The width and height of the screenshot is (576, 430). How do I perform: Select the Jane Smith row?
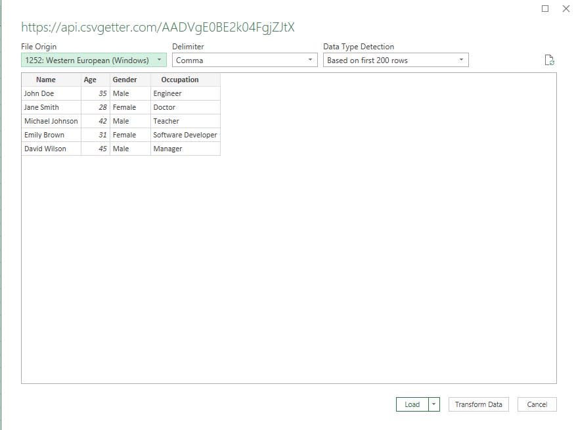[51, 107]
